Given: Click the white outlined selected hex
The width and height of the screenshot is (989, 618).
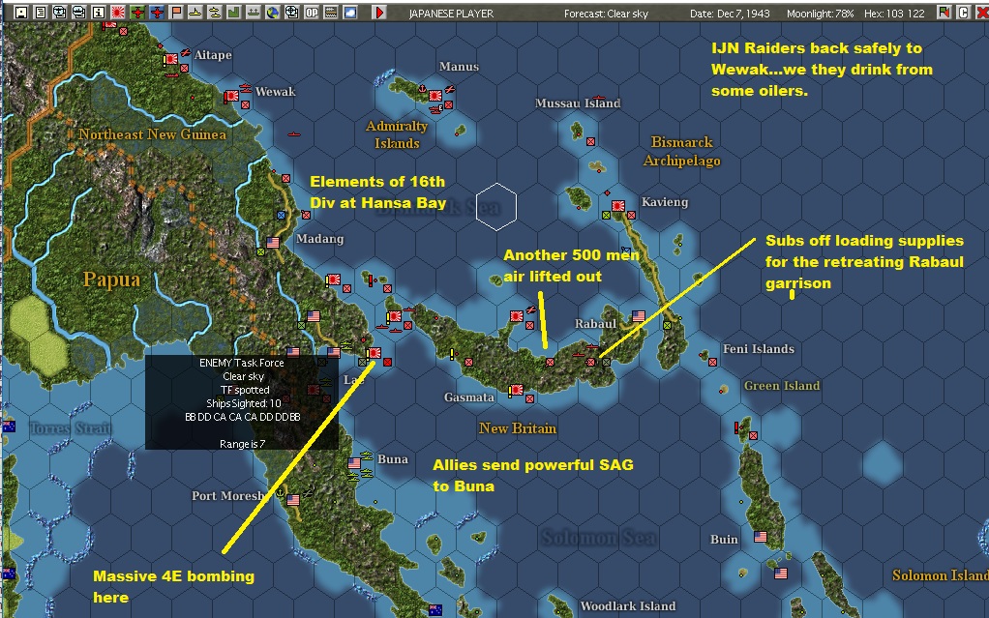Looking at the screenshot, I should tap(496, 206).
